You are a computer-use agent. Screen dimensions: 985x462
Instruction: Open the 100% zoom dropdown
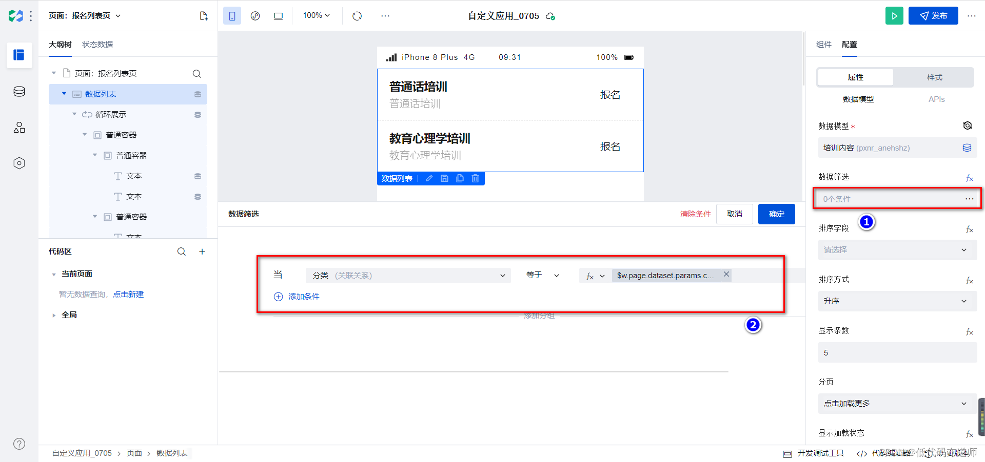(317, 16)
